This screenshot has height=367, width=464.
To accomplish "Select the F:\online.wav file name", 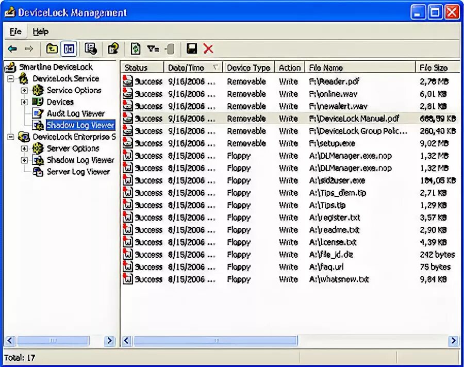I will [x=333, y=94].
